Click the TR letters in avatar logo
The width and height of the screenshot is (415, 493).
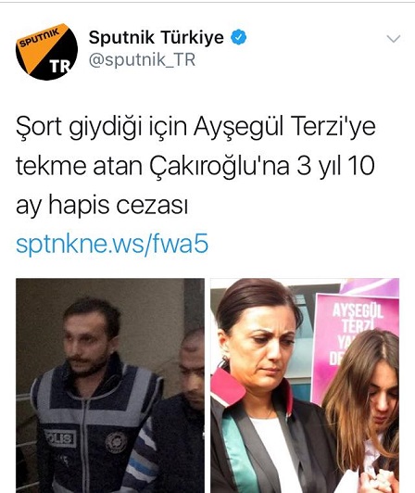[60, 67]
